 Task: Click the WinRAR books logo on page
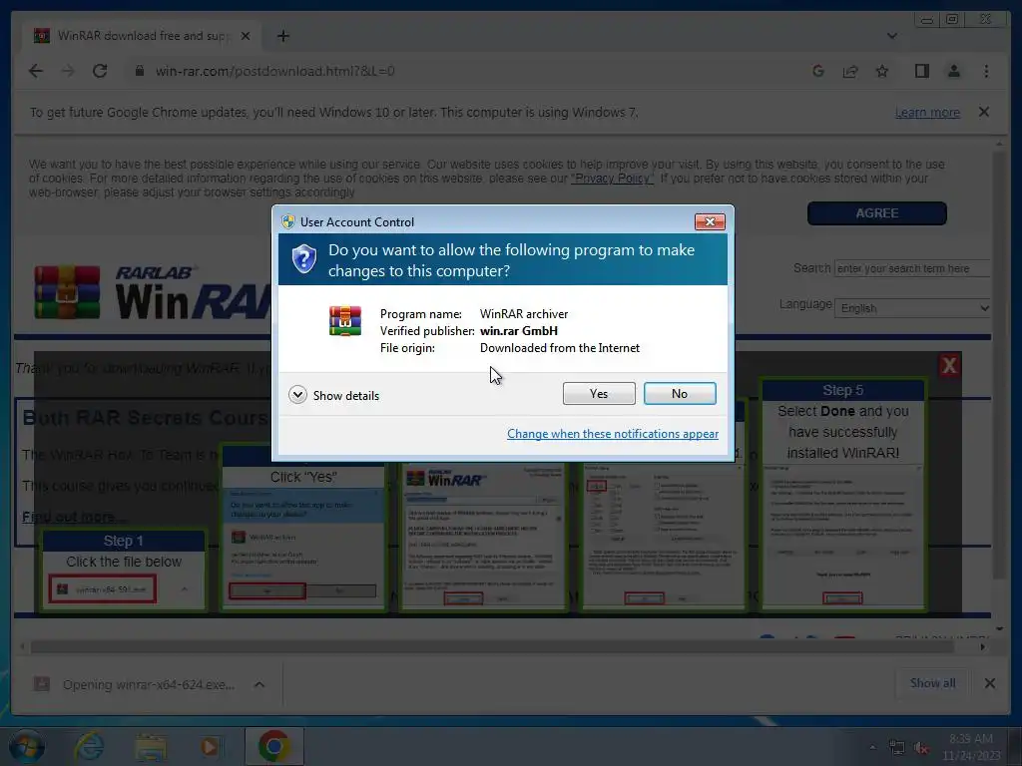67,292
